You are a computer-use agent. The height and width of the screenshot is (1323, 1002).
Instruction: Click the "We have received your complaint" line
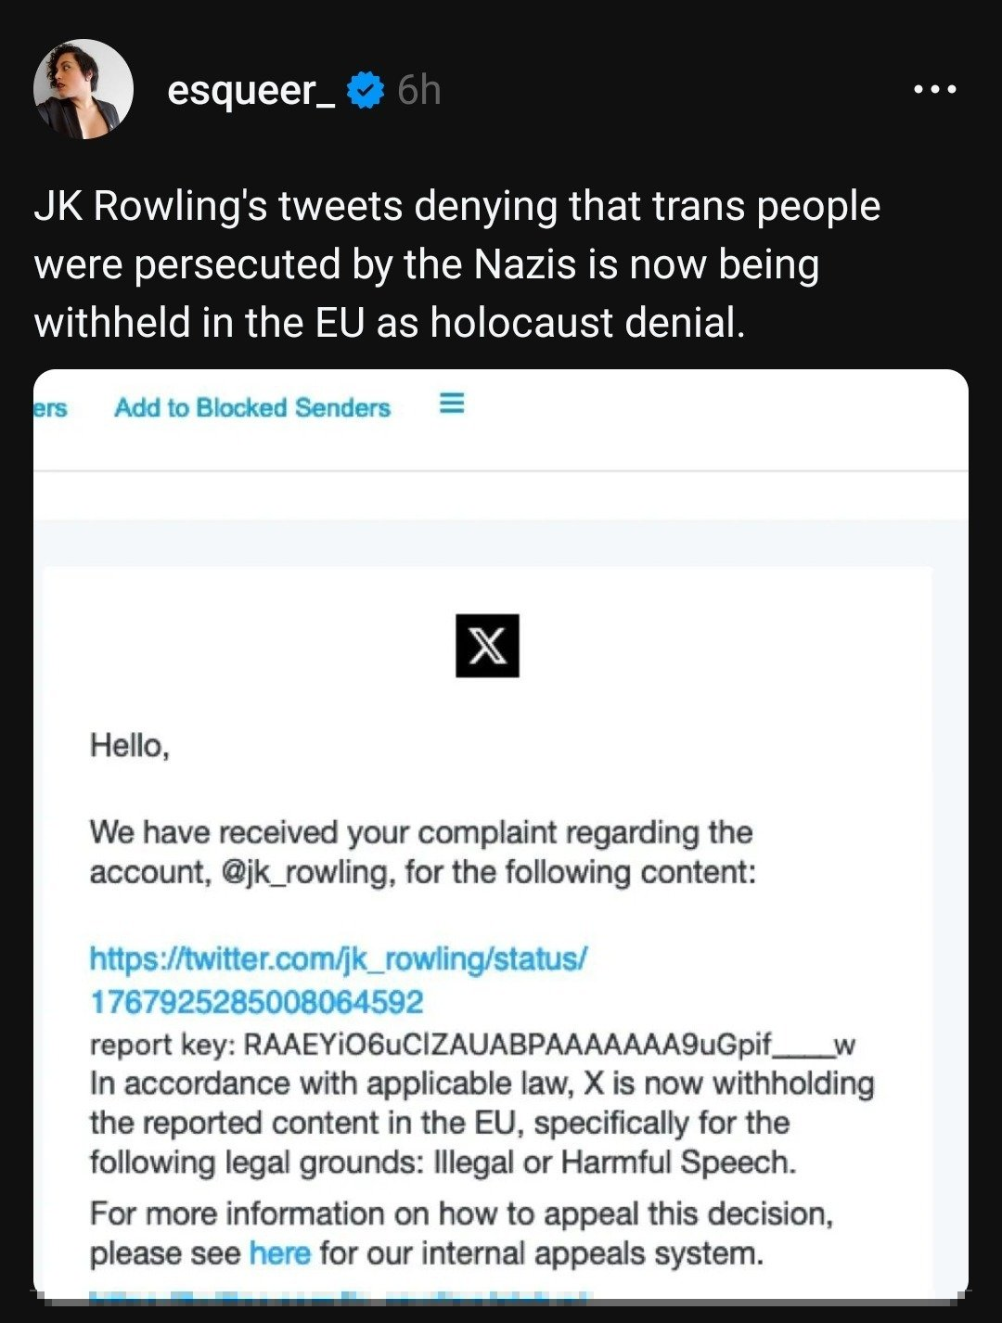click(420, 832)
